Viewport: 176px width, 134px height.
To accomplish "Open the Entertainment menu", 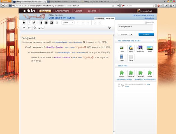I will 62,11.
